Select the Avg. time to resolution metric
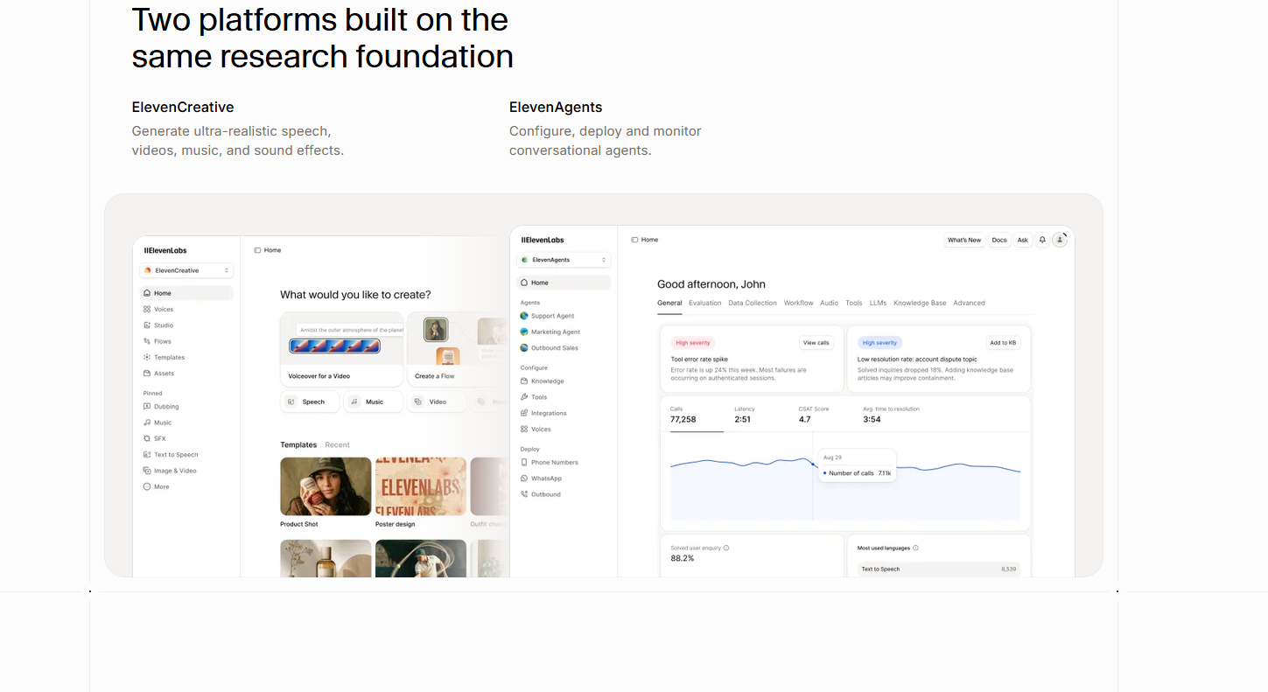Image resolution: width=1268 pixels, height=692 pixels. tap(891, 415)
